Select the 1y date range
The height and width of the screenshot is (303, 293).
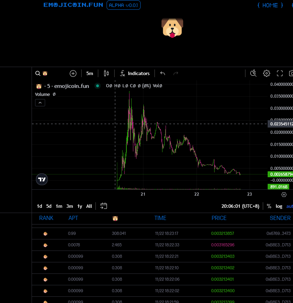point(80,206)
